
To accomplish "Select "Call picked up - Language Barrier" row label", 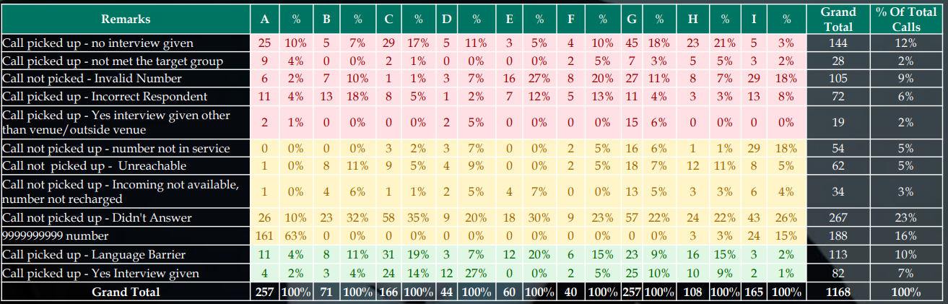I will pos(95,253).
